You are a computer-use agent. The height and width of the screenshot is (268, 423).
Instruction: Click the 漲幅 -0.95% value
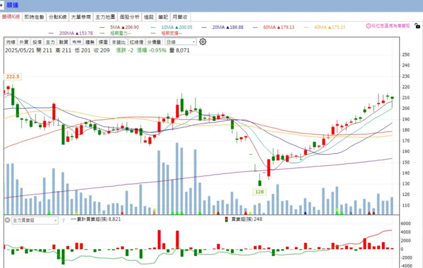[x=151, y=50]
